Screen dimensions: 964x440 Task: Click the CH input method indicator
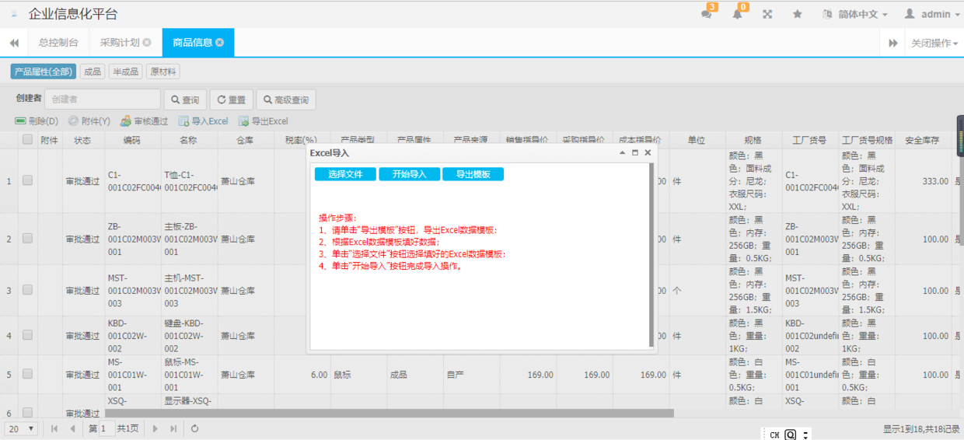[x=774, y=435]
